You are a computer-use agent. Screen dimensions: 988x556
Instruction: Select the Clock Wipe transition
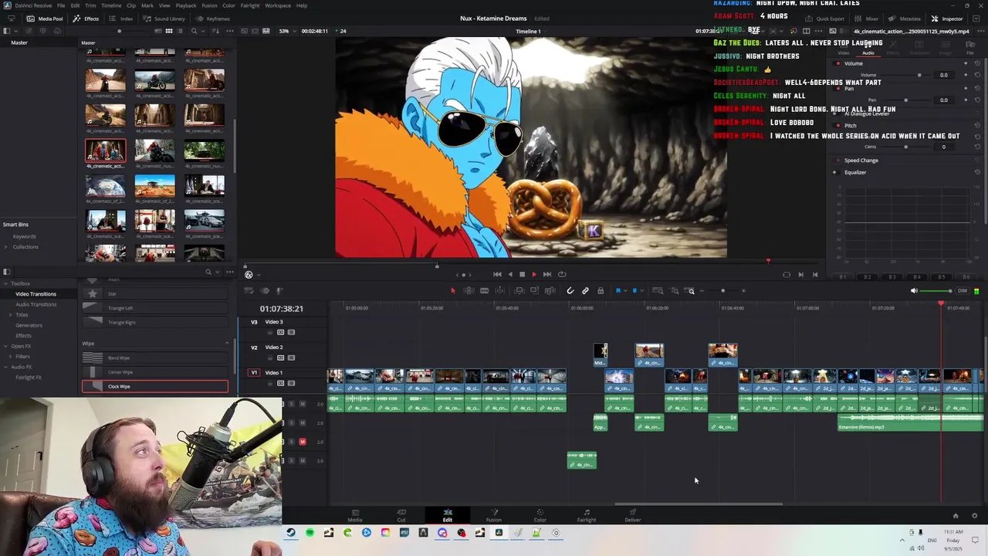155,386
